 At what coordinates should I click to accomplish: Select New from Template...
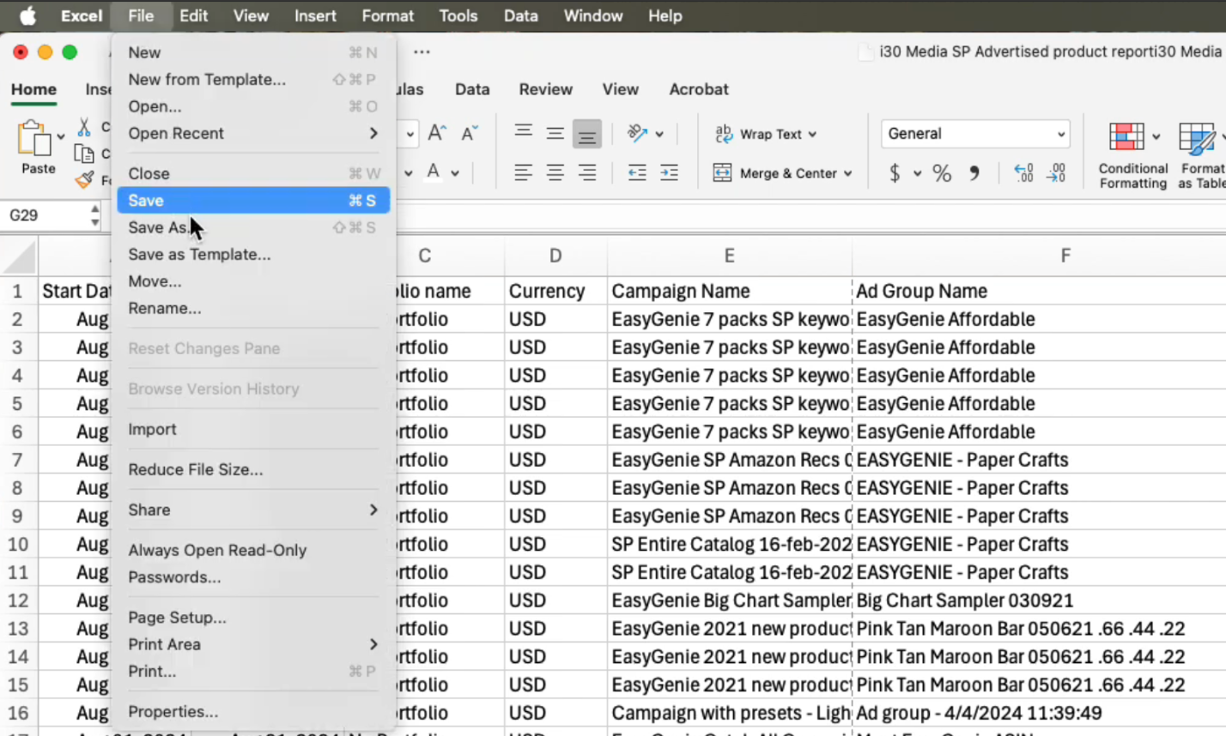pos(253,79)
